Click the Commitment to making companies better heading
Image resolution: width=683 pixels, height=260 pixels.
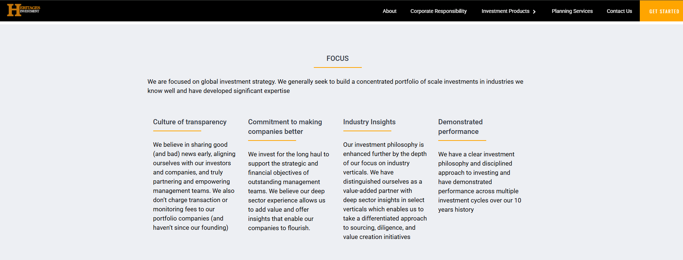[x=285, y=126]
